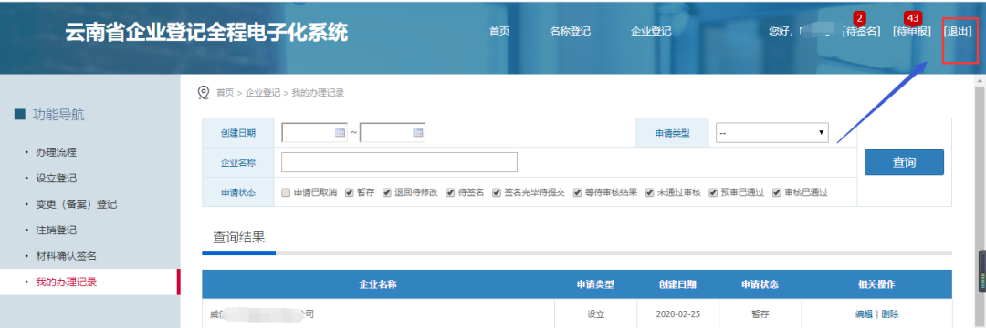Go to 首页 in top navigation
Image resolution: width=986 pixels, height=328 pixels.
(499, 31)
